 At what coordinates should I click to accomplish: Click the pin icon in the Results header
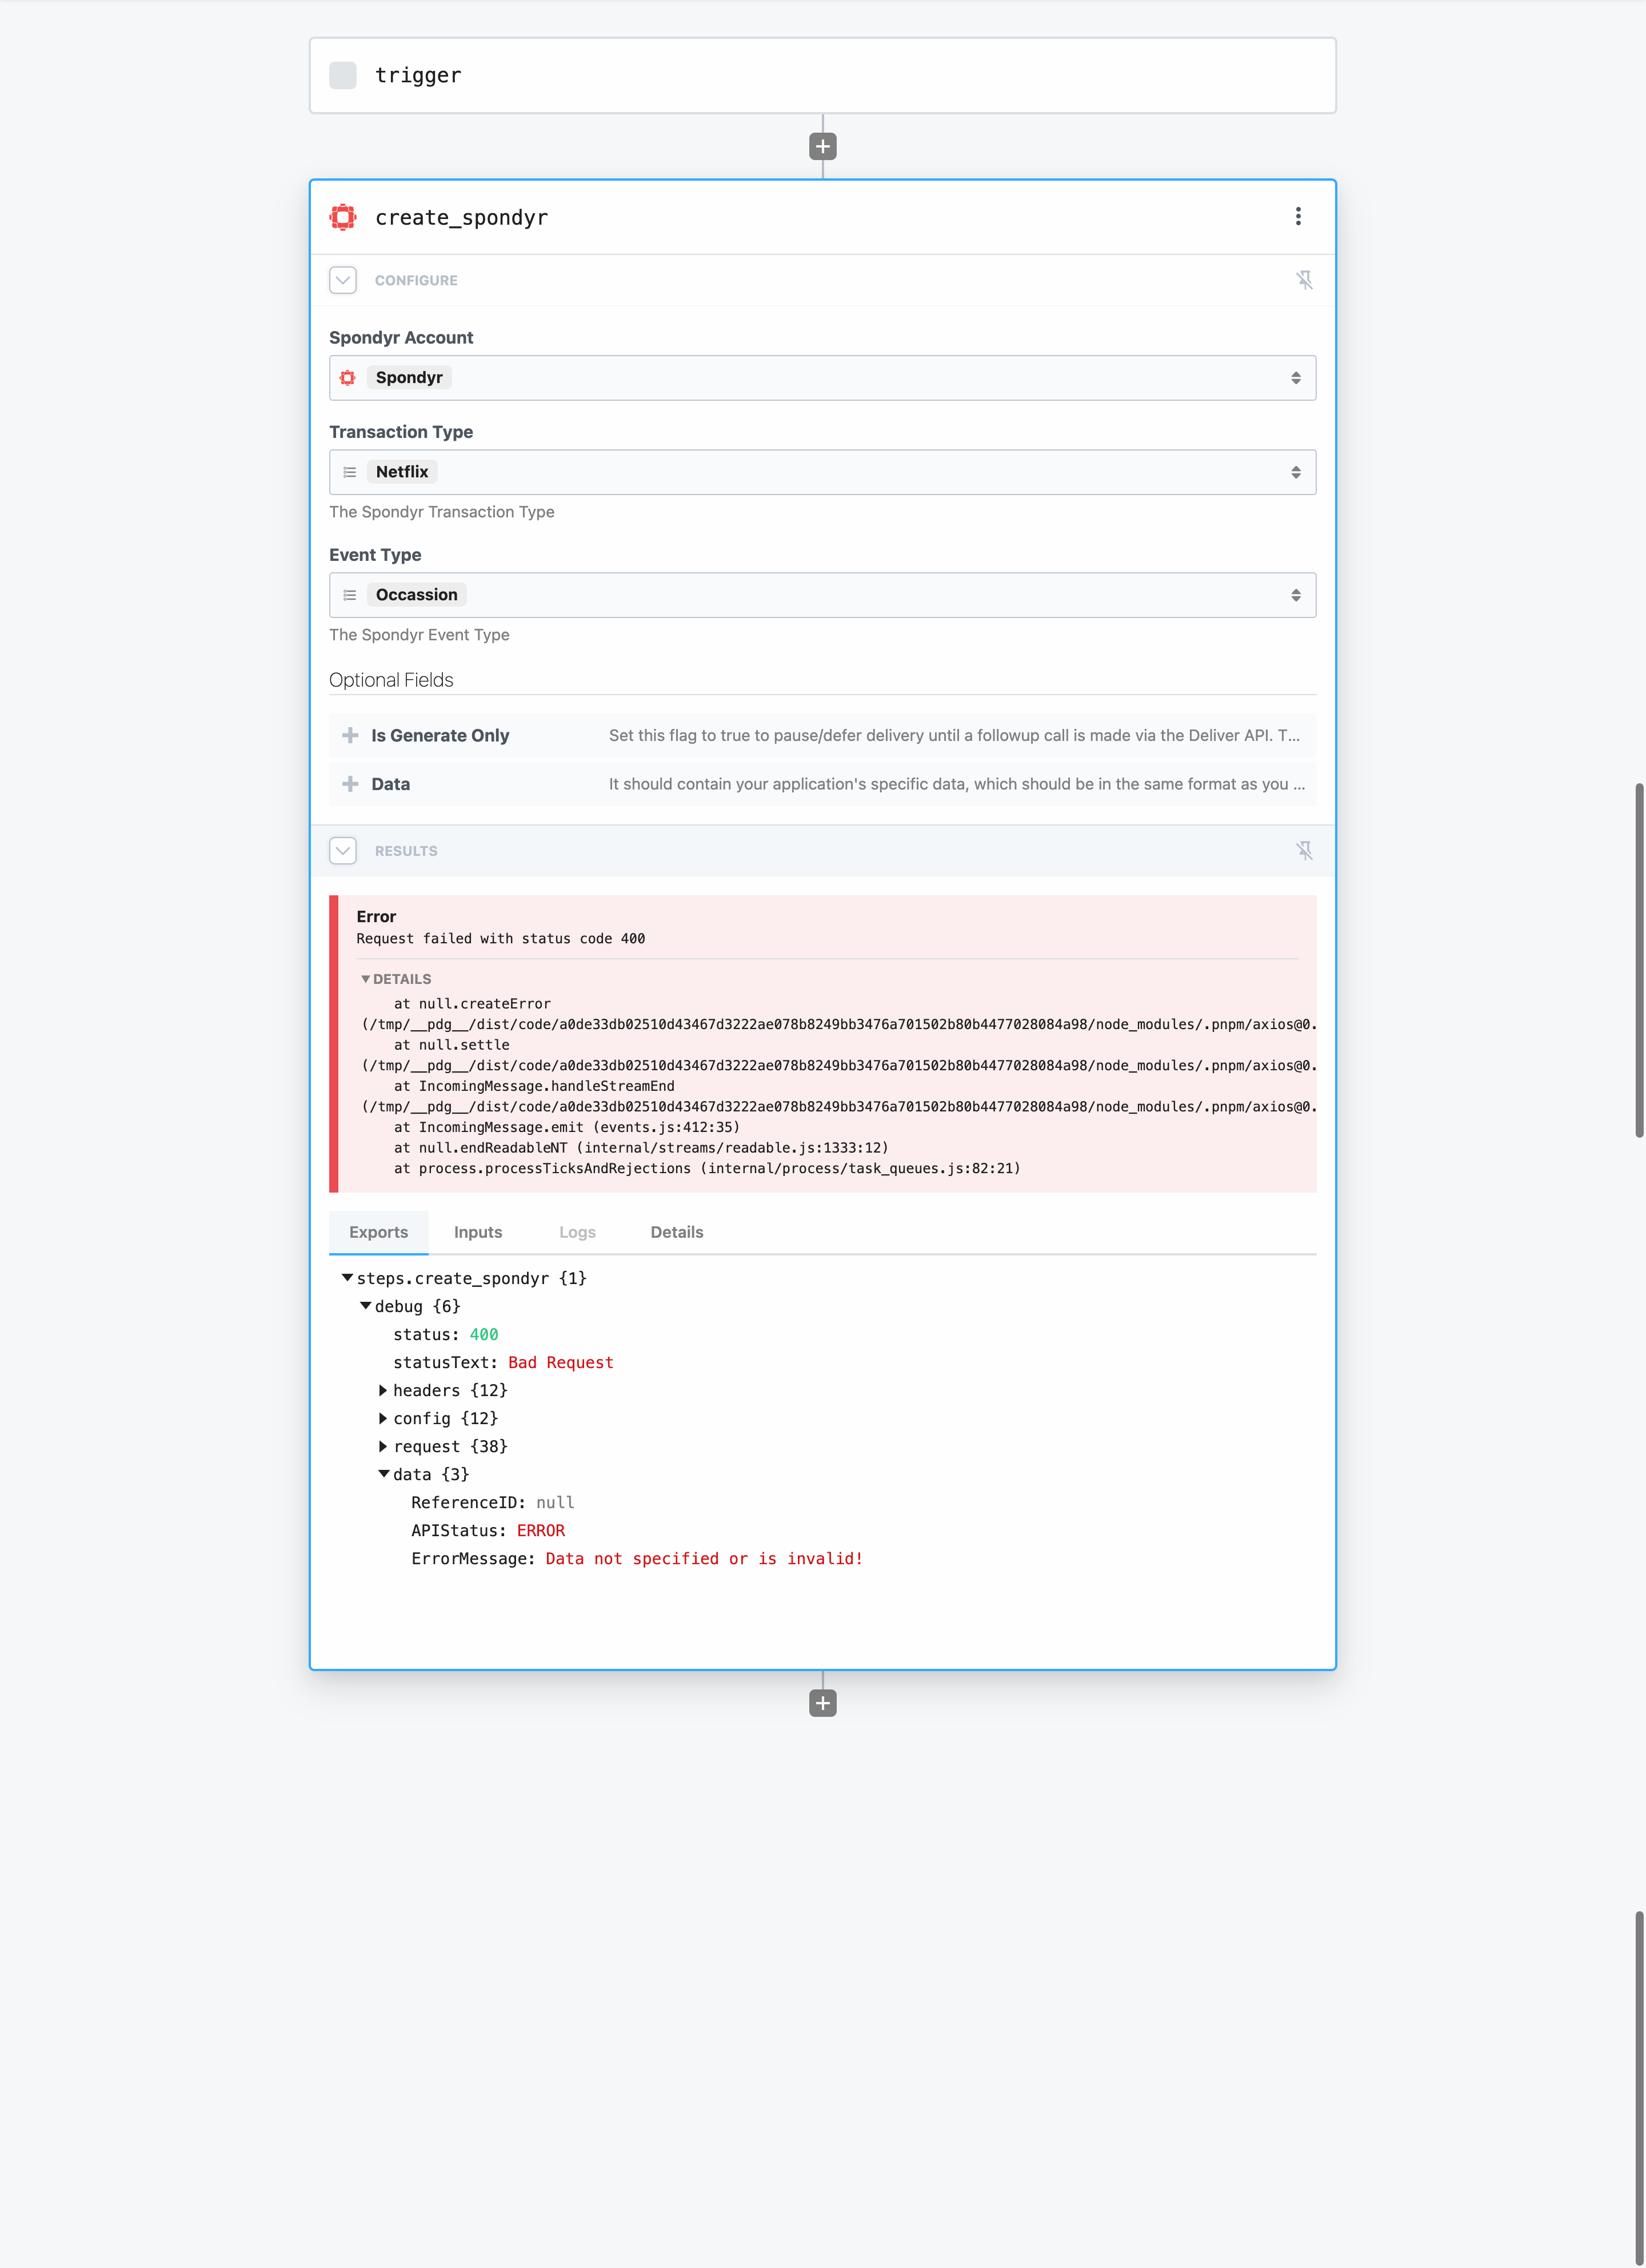1304,851
